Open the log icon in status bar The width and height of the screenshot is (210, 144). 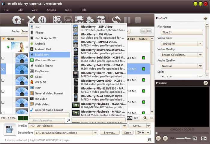point(149,140)
